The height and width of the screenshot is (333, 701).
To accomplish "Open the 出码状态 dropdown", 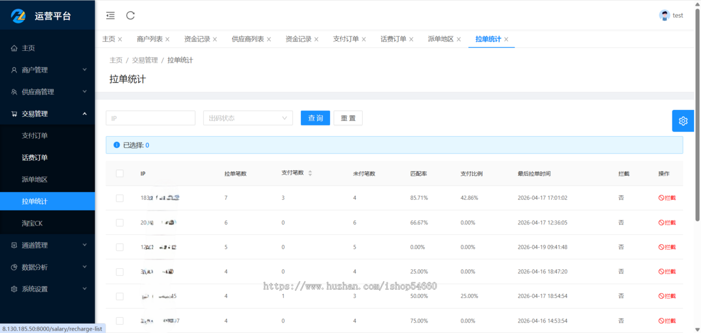I will (x=248, y=118).
